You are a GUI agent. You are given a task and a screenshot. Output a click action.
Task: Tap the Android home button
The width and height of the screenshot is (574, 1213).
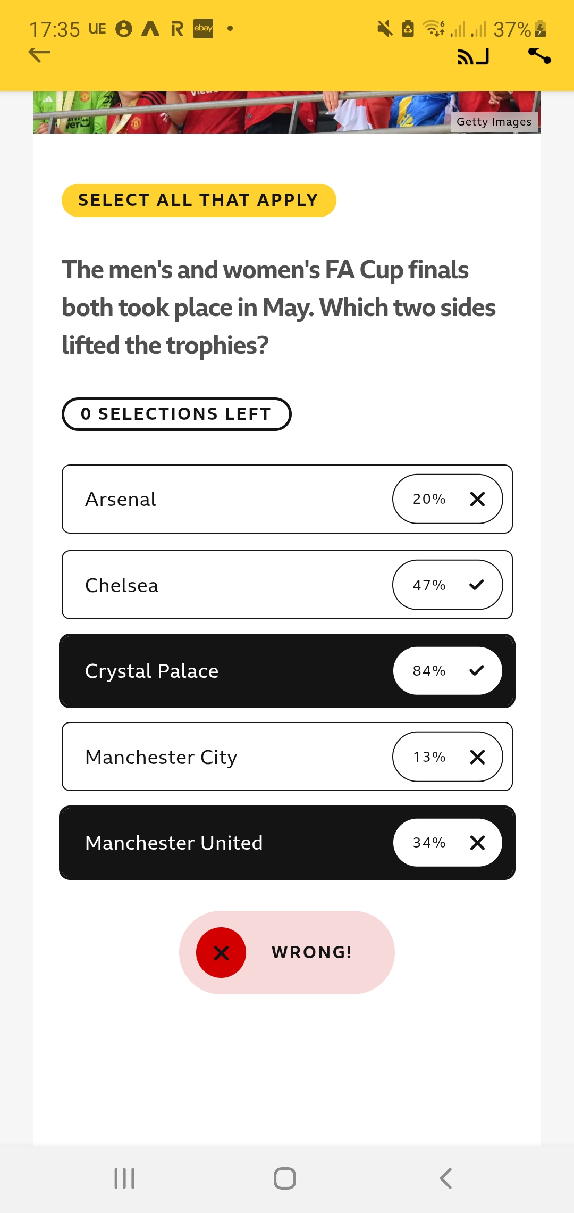click(285, 1178)
